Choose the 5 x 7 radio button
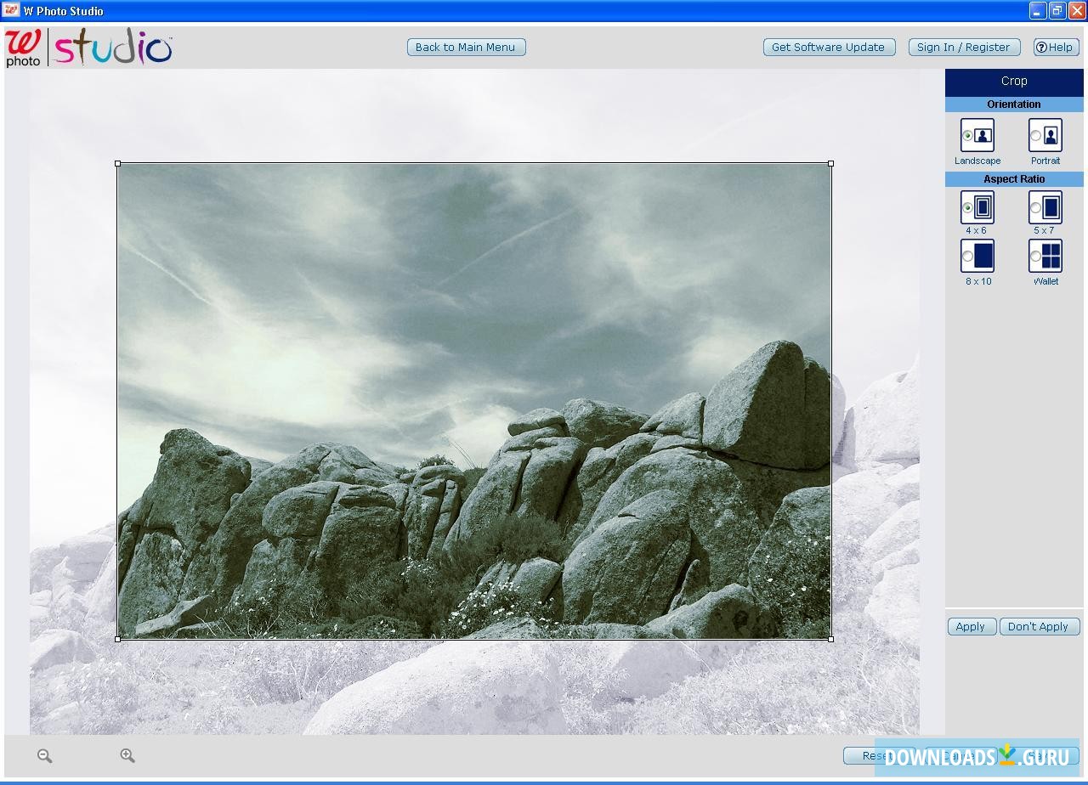This screenshot has height=785, width=1088. (1035, 207)
